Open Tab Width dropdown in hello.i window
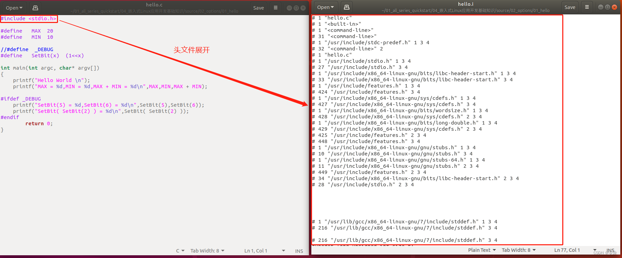Screen dimensions: 622x258 519,250
